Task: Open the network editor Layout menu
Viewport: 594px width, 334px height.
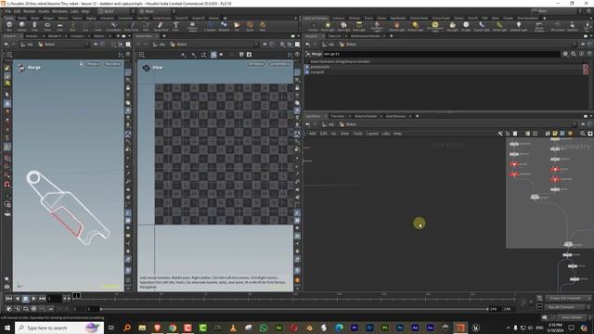Action: click(372, 134)
